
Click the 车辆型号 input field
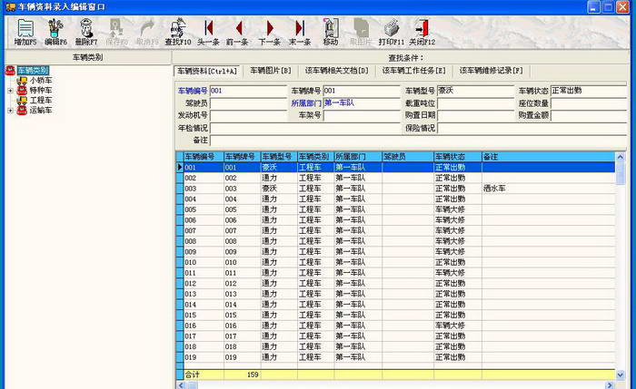pyautogui.click(x=475, y=91)
